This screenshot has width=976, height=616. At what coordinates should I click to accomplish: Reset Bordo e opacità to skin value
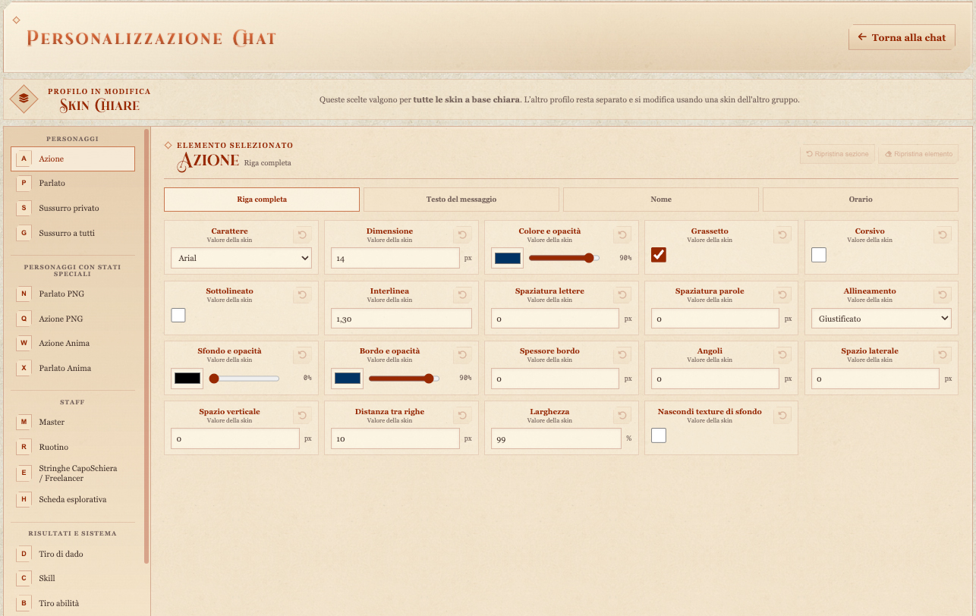coord(462,355)
